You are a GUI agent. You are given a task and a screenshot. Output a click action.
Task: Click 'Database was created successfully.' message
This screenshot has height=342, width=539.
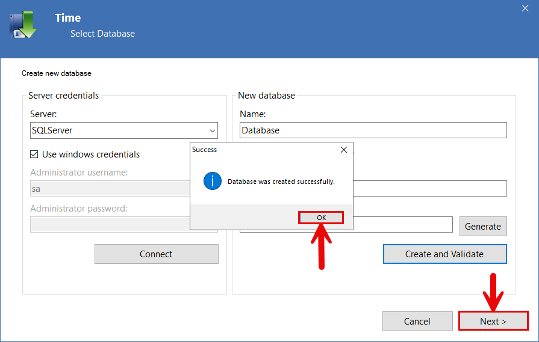pos(281,182)
